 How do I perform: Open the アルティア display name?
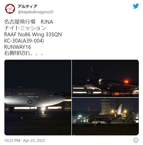[x=27, y=6]
